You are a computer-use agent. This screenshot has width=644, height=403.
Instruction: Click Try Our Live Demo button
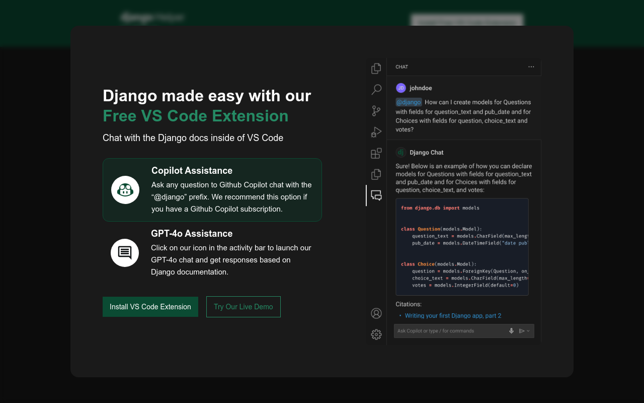(244, 307)
